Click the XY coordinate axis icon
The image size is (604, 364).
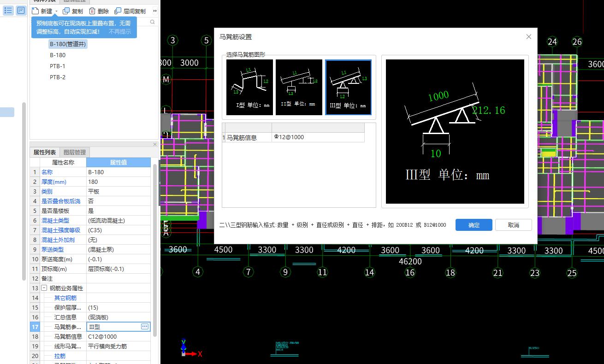(x=190, y=348)
